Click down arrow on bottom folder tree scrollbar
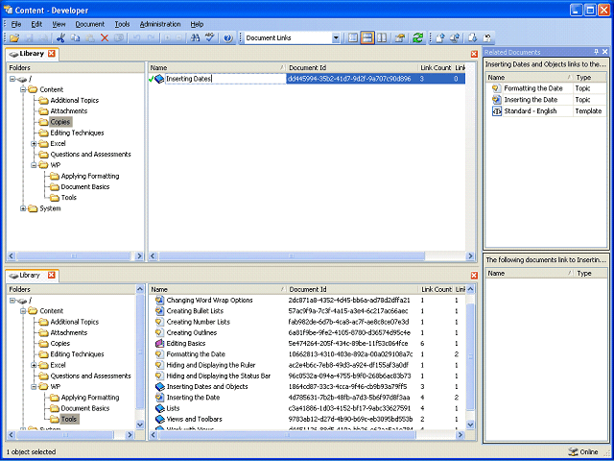The width and height of the screenshot is (614, 461). 140,425
